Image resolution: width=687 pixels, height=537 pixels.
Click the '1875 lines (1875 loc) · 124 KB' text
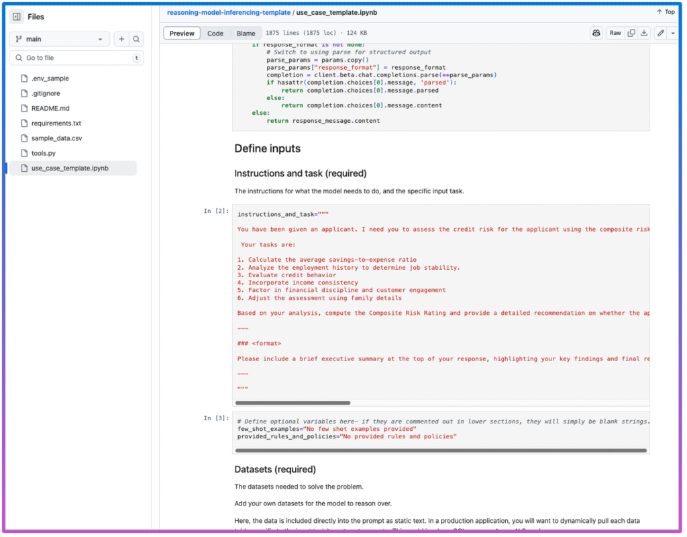[317, 33]
